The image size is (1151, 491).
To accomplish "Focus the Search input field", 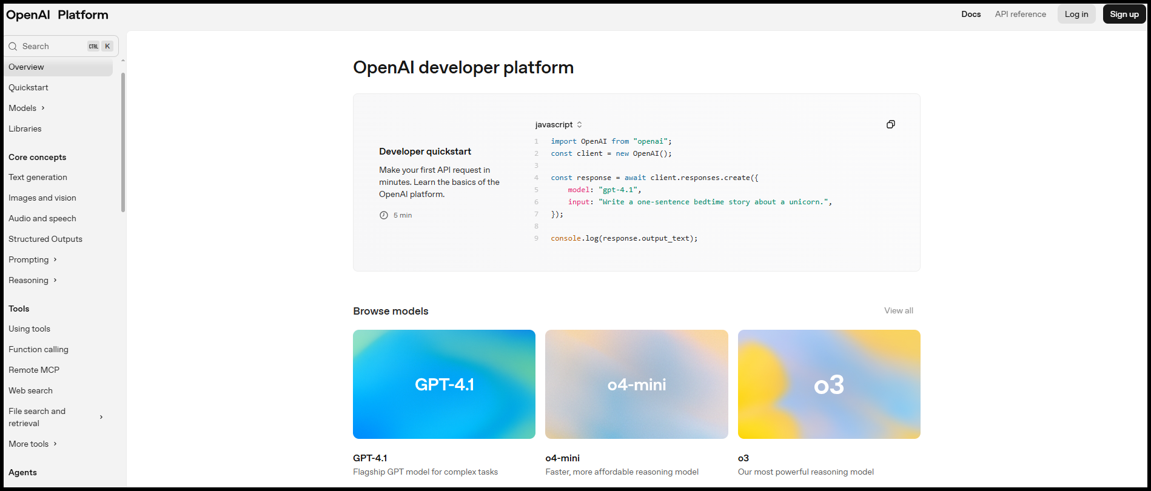I will (61, 46).
